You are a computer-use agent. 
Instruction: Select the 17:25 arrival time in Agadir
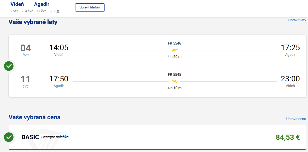point(290,48)
